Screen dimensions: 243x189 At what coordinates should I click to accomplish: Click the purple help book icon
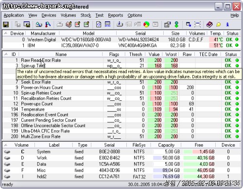[209, 24]
